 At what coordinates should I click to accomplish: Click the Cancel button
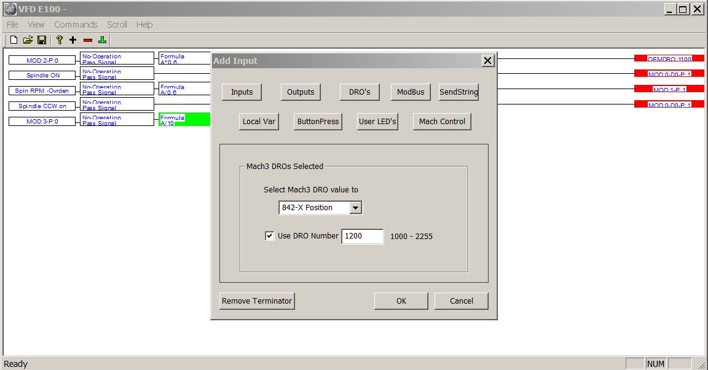[x=461, y=301]
